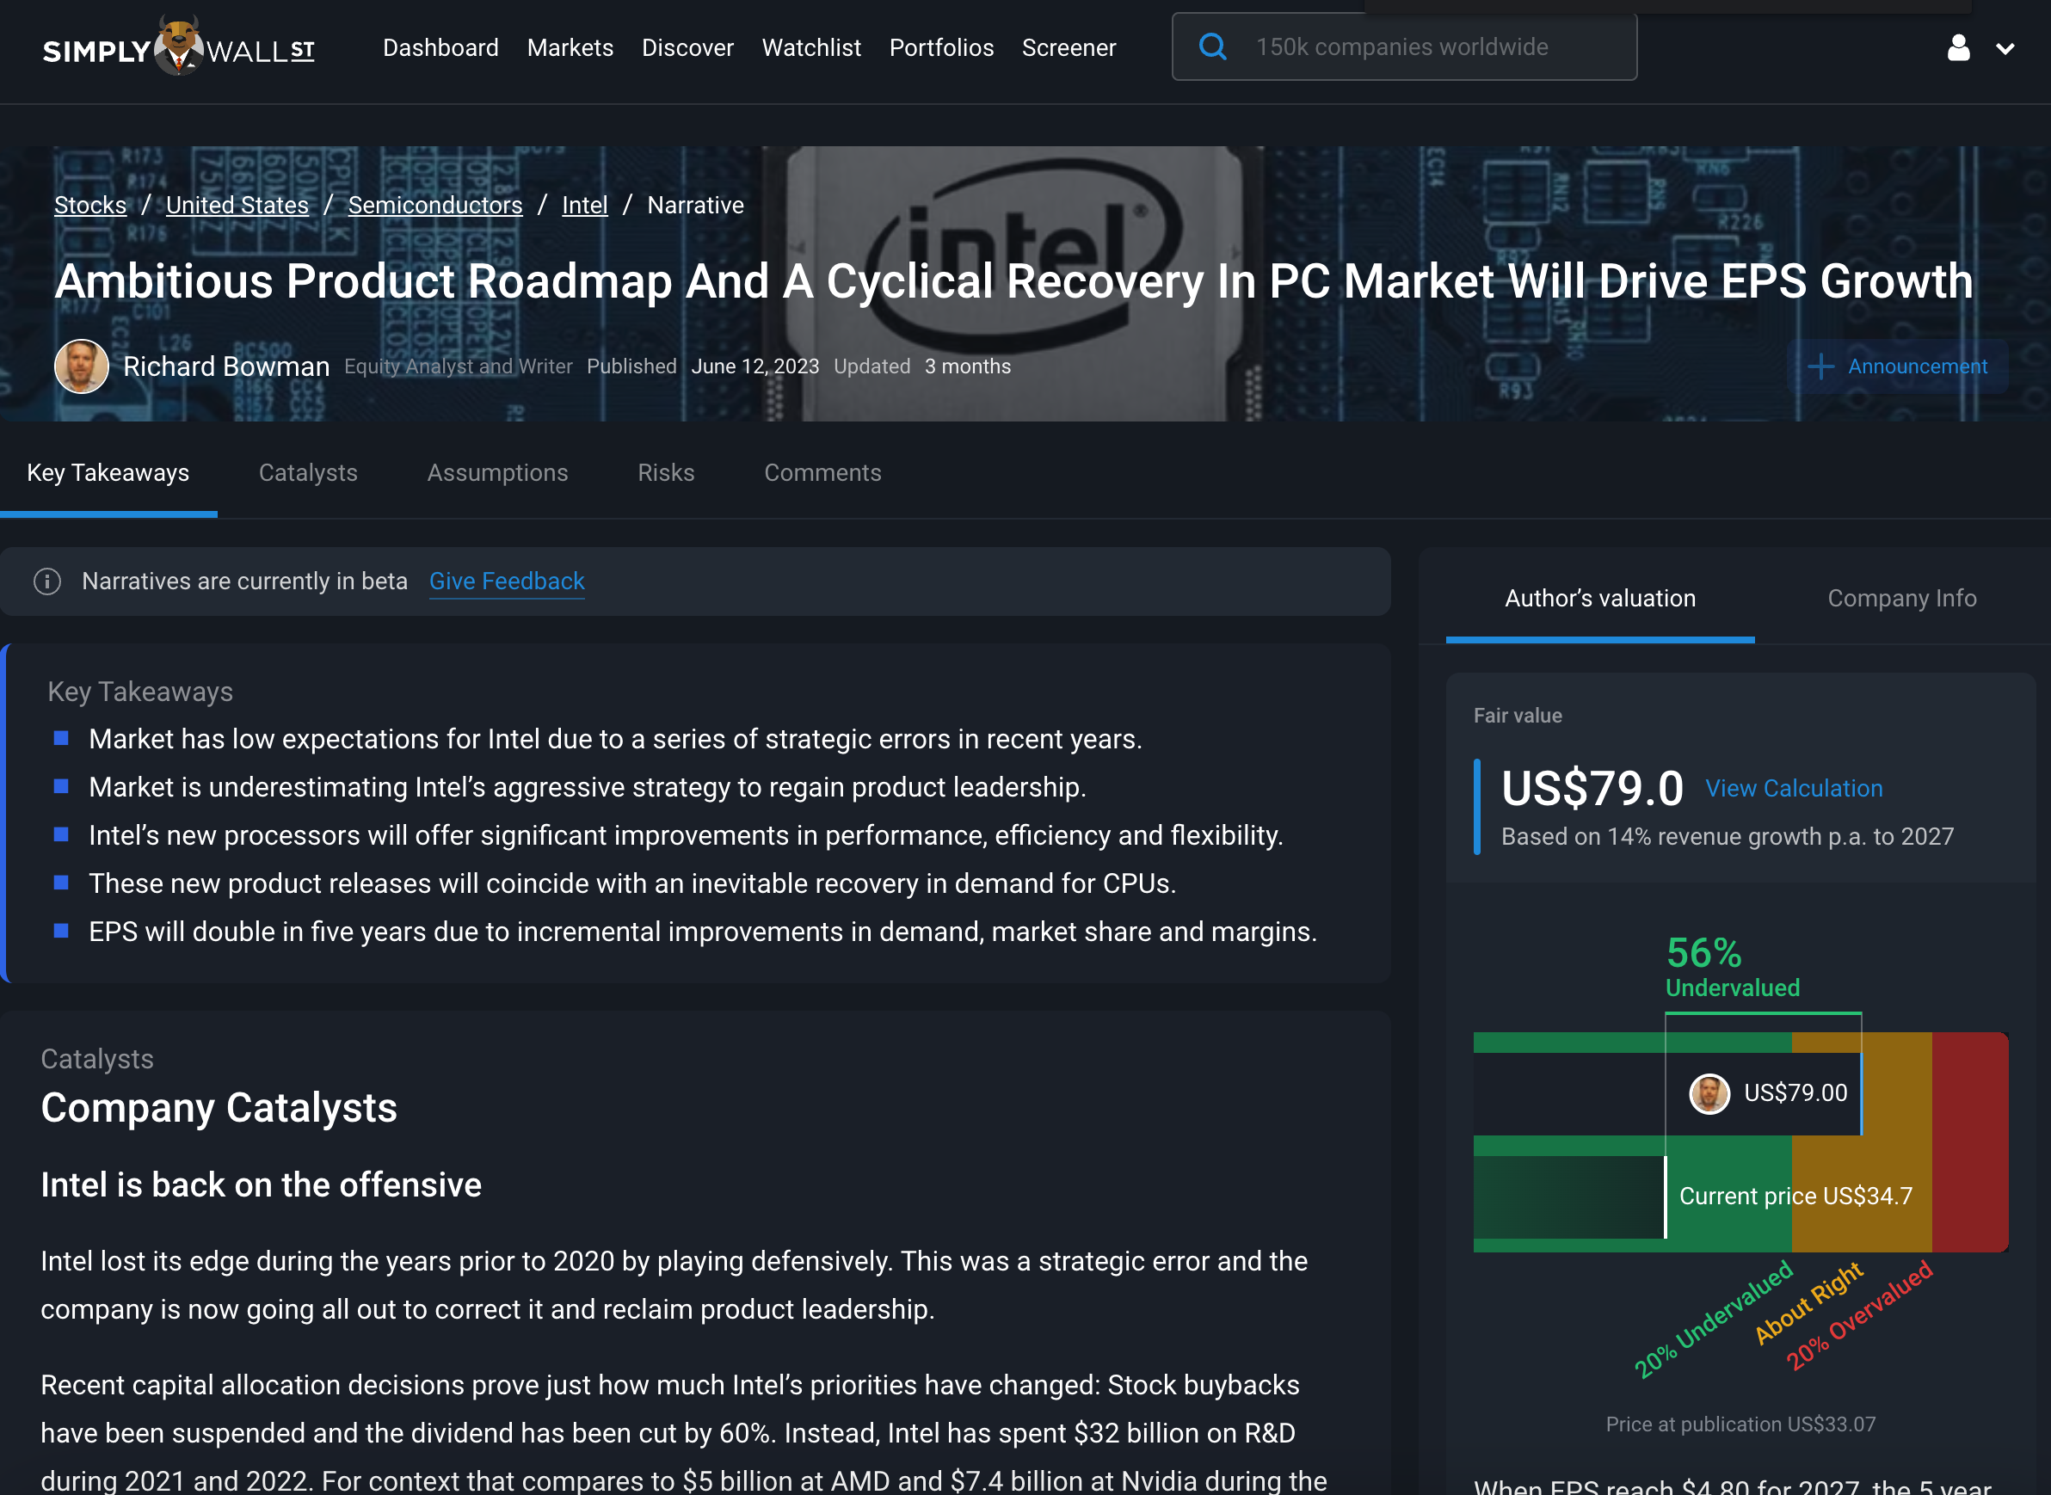Open the Markets navigation menu
Image resolution: width=2051 pixels, height=1495 pixels.
point(570,47)
